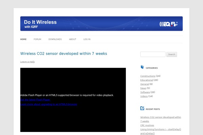Click the Do It Wireless site title
This screenshot has height=135, width=203.
pos(40,22)
